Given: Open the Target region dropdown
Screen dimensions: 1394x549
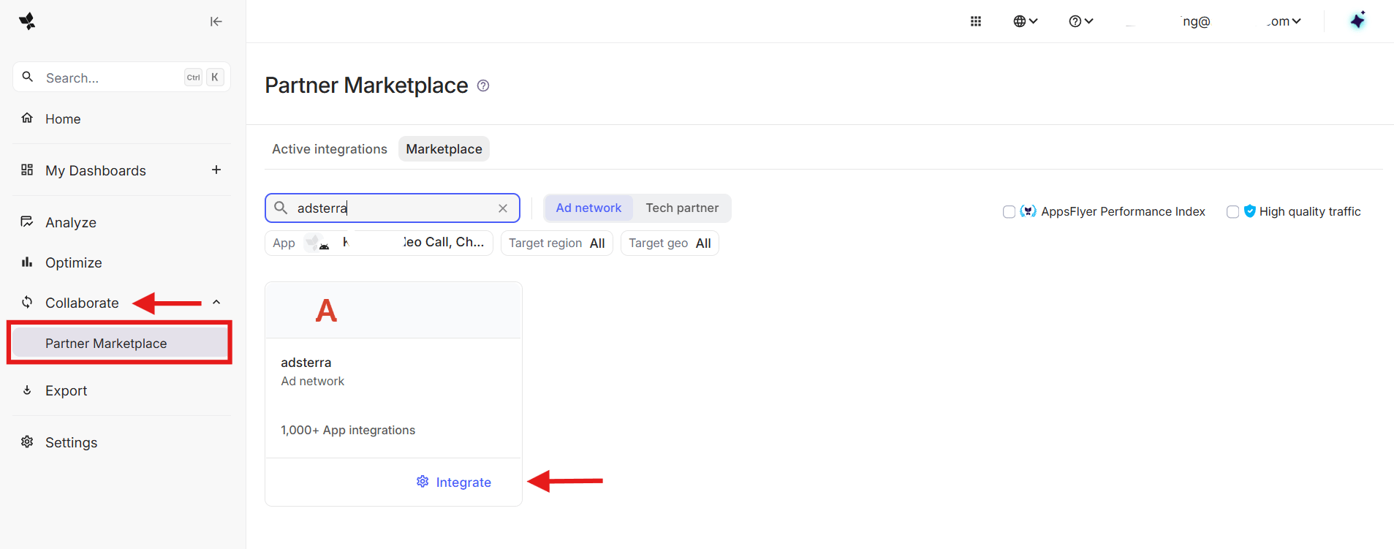Looking at the screenshot, I should click(557, 243).
